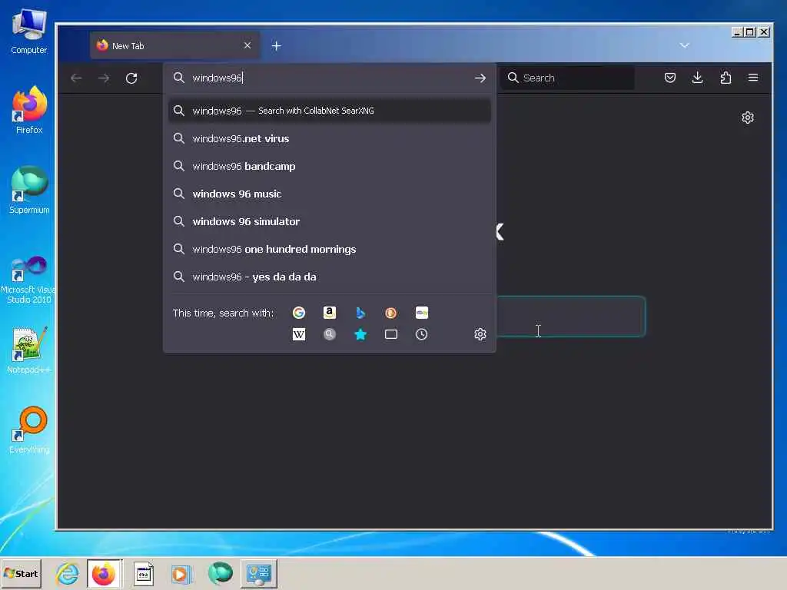Pick the 'windows 96 simulator' suggestion
The width and height of the screenshot is (787, 590).
[x=329, y=221]
